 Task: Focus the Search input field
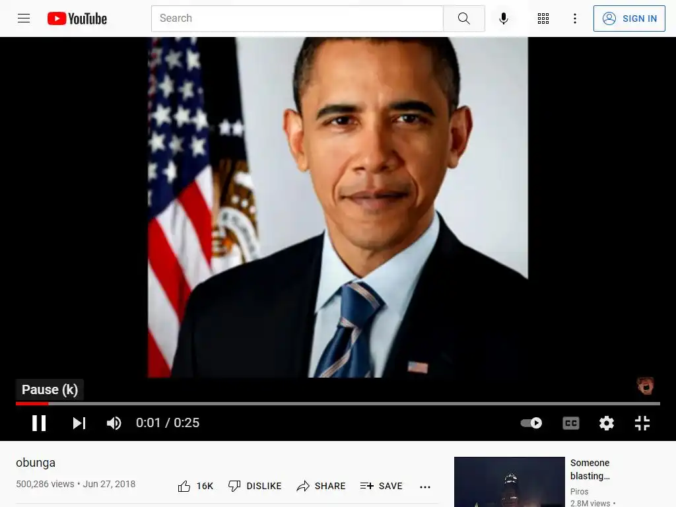pyautogui.click(x=297, y=18)
